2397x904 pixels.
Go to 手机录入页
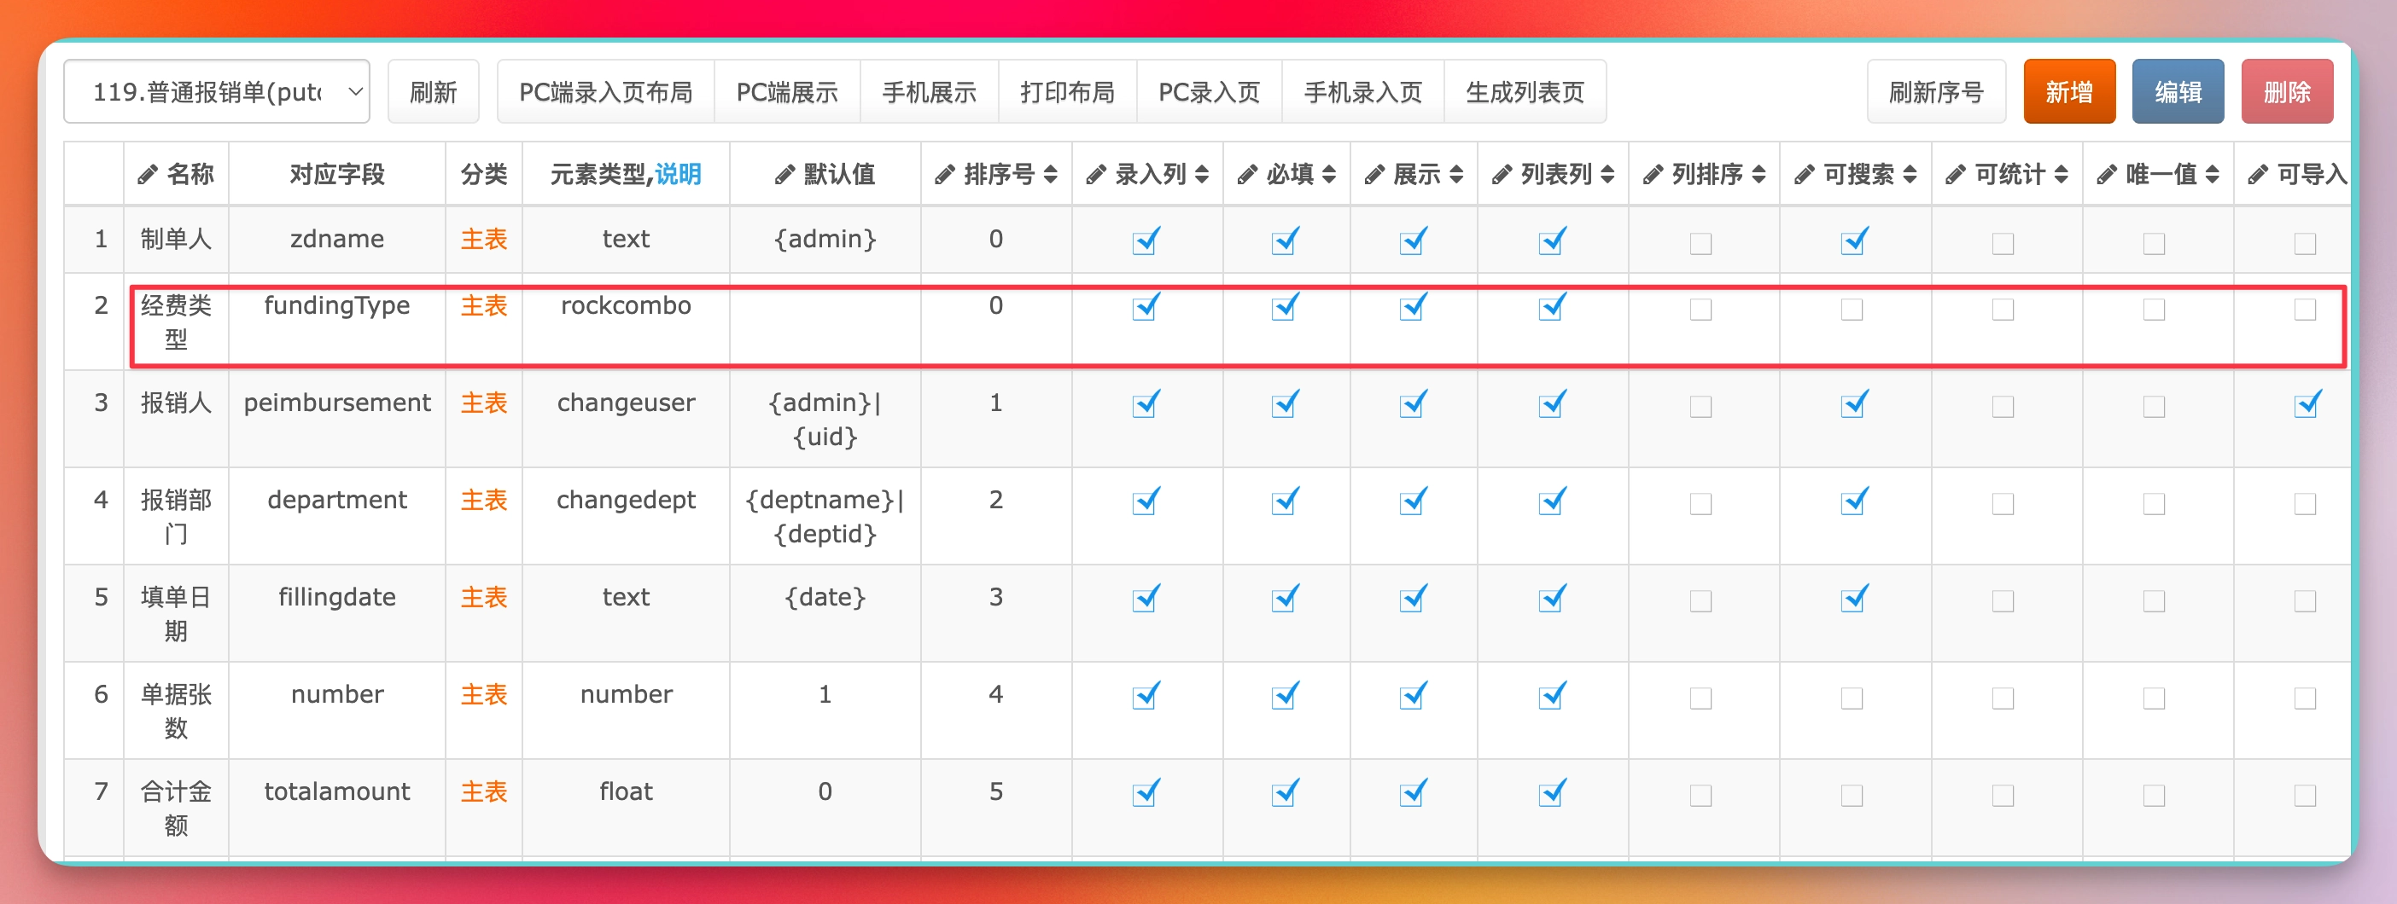pyautogui.click(x=1363, y=91)
